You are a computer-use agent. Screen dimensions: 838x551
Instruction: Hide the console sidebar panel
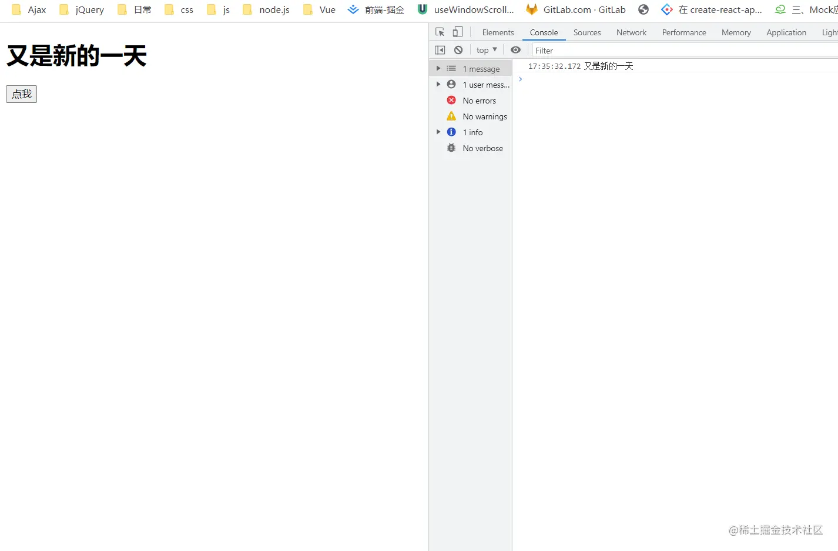click(440, 50)
